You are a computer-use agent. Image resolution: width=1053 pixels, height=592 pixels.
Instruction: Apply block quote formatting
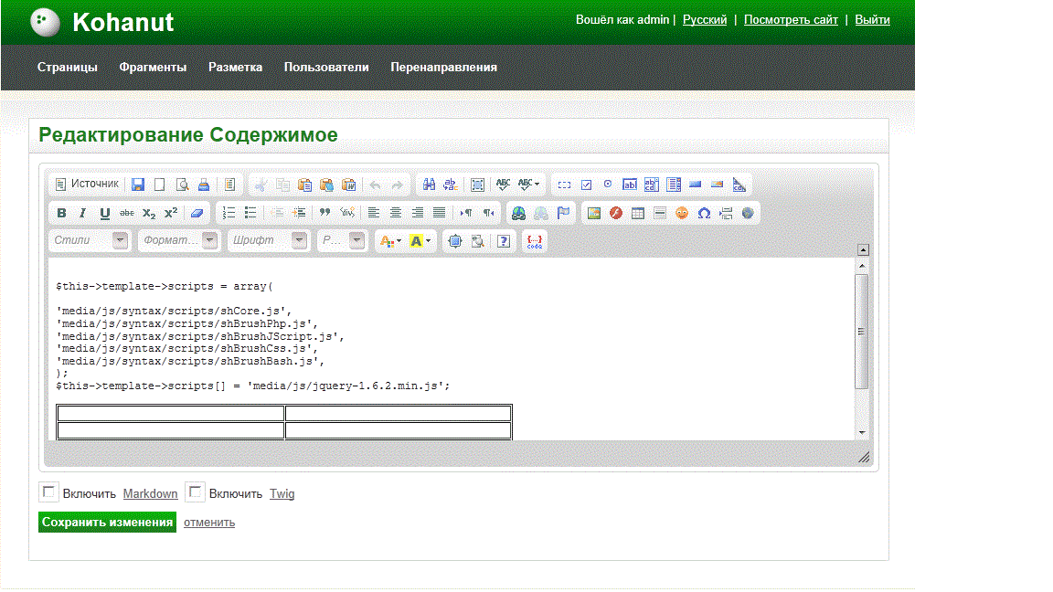pyautogui.click(x=325, y=213)
